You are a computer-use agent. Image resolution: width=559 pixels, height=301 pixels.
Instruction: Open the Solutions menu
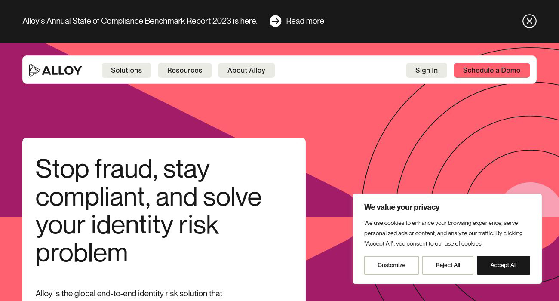point(126,70)
